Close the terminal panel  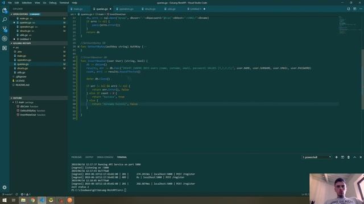(361, 158)
